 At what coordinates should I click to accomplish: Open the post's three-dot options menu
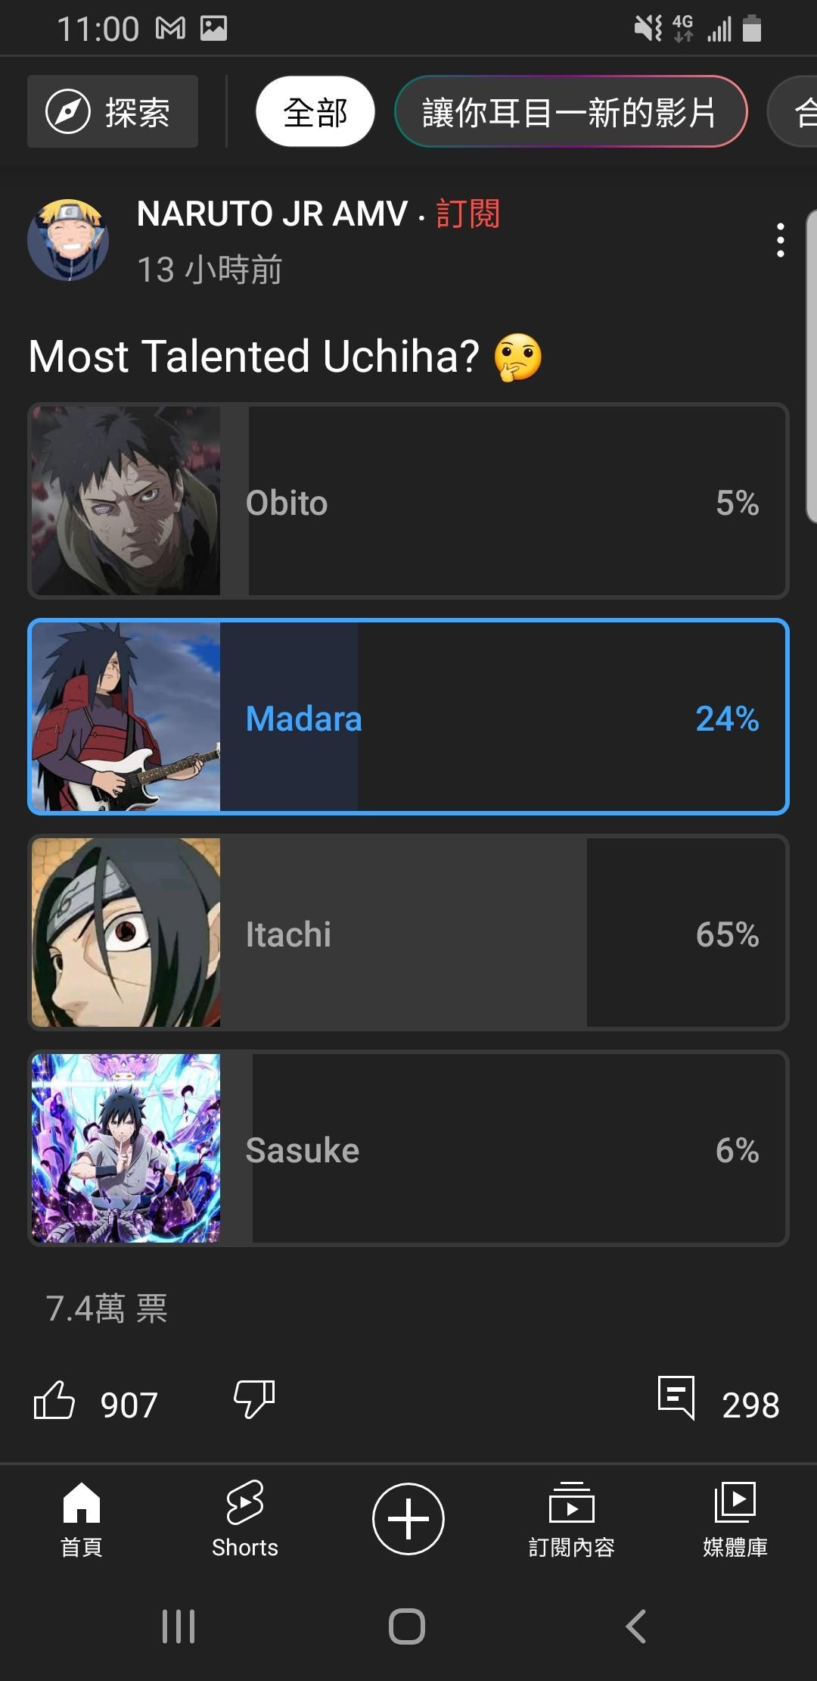click(781, 240)
